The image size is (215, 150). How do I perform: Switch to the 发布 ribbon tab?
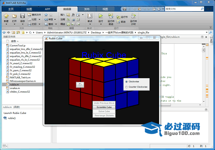tap(87, 9)
